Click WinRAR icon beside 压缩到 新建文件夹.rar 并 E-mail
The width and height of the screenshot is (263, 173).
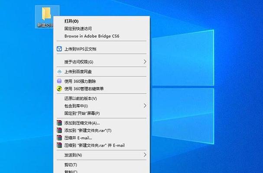tap(59, 145)
